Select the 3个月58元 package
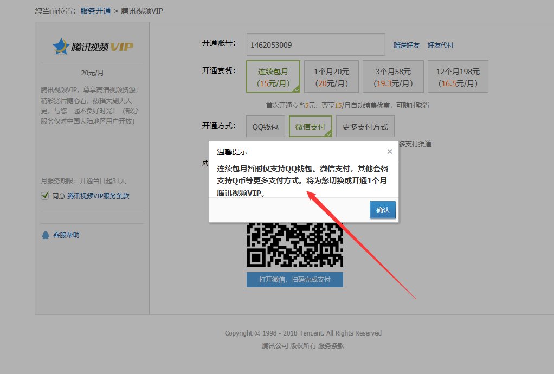This screenshot has height=374, width=554. (394, 76)
